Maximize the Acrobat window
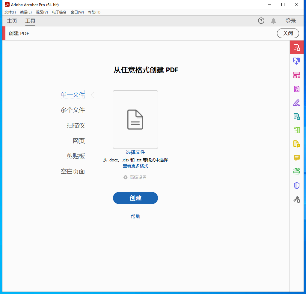 click(283, 4)
